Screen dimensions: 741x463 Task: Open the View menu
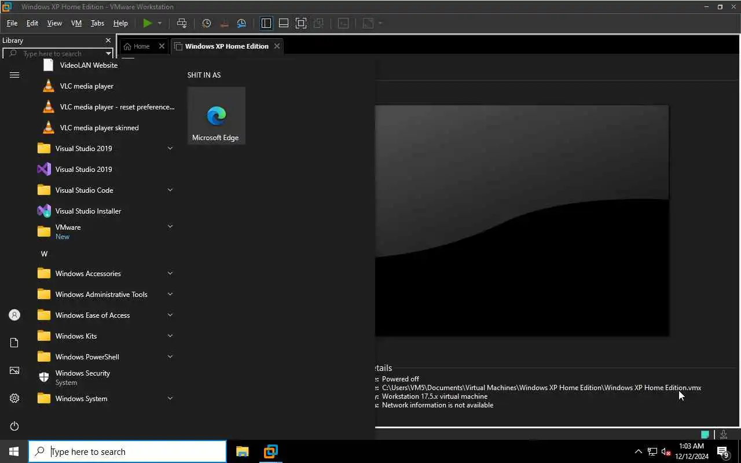tap(54, 23)
